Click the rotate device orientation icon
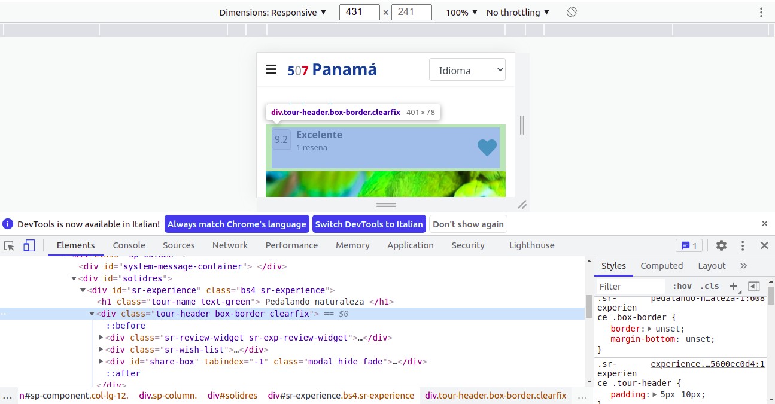 [x=572, y=12]
